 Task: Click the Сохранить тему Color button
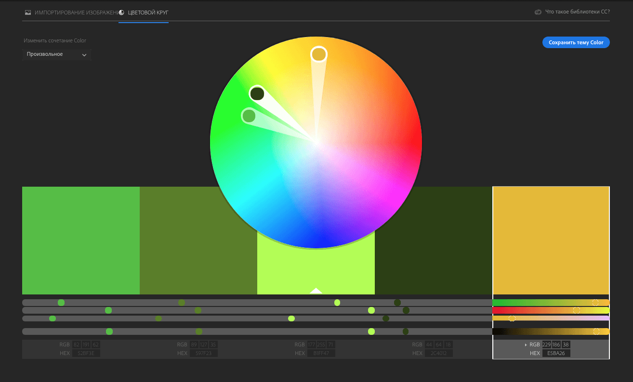576,42
